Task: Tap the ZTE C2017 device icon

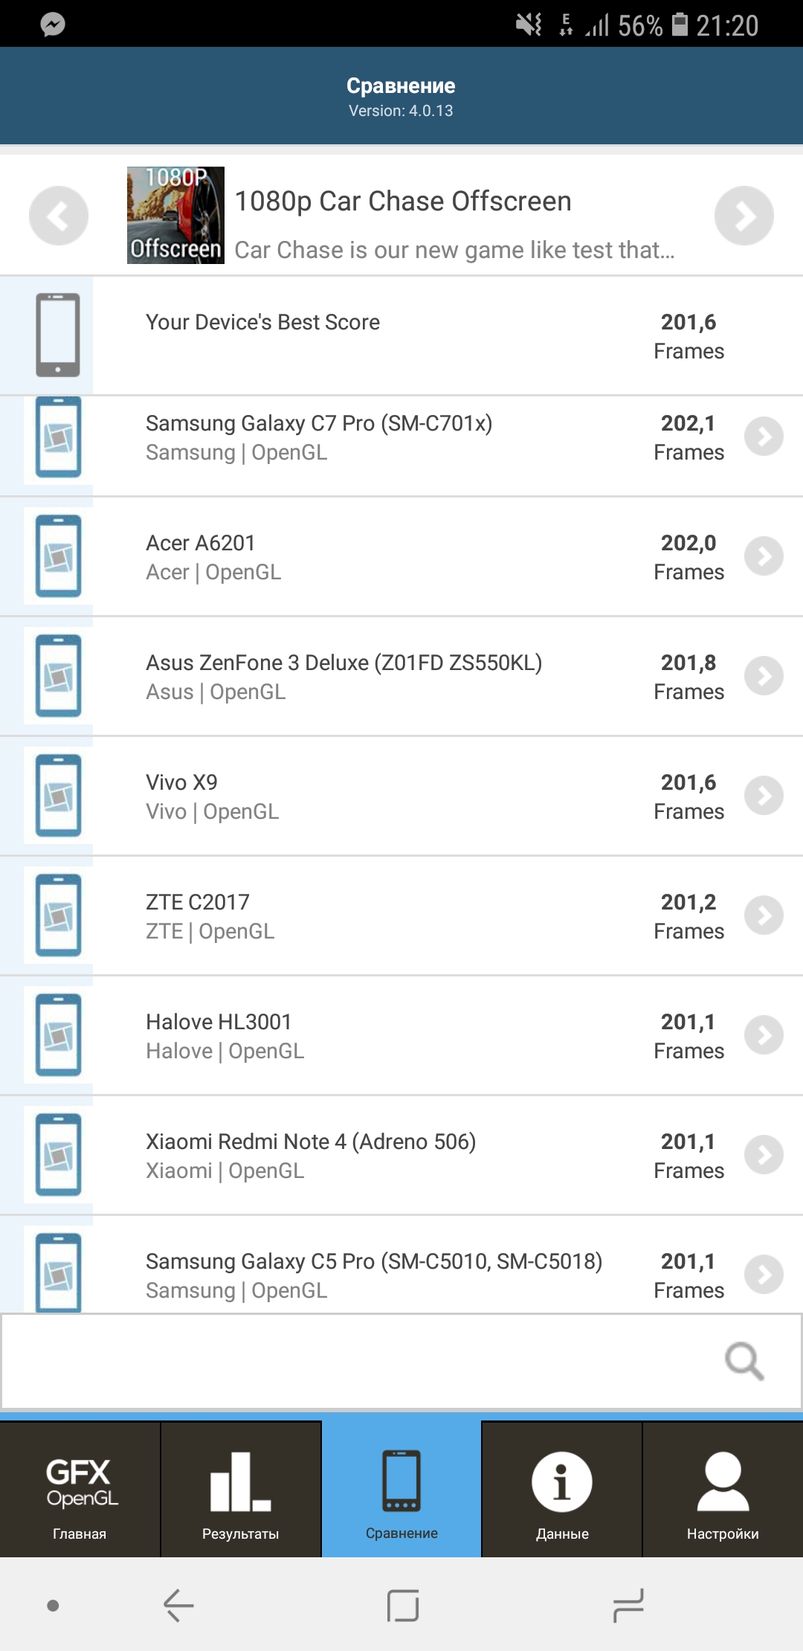Action: click(58, 915)
